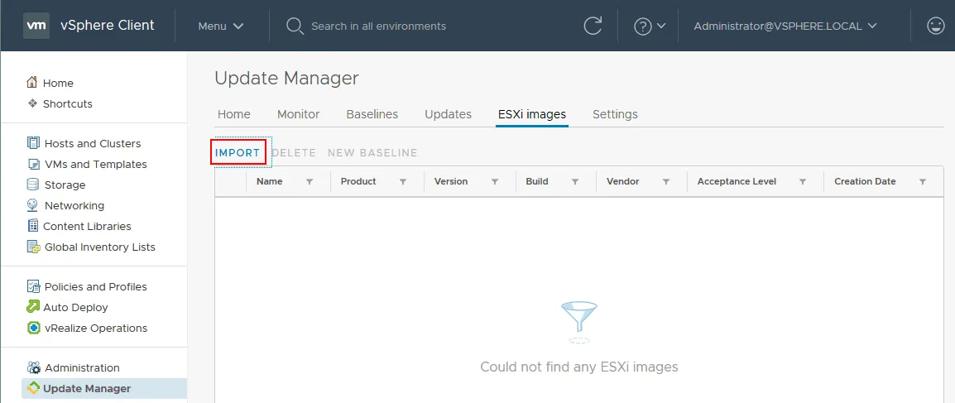Click the Search in all environments field
This screenshot has width=955, height=403.
pos(379,26)
